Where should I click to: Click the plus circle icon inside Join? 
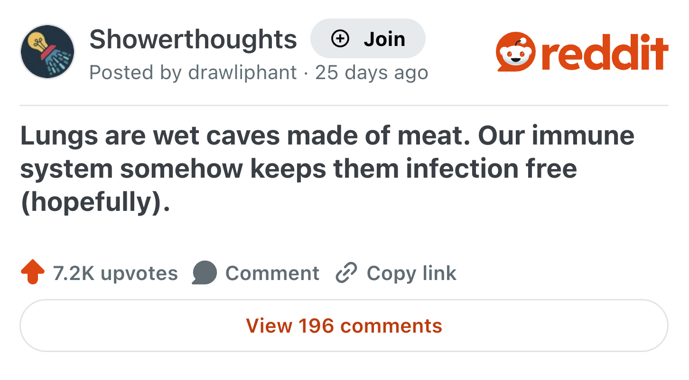(x=340, y=39)
